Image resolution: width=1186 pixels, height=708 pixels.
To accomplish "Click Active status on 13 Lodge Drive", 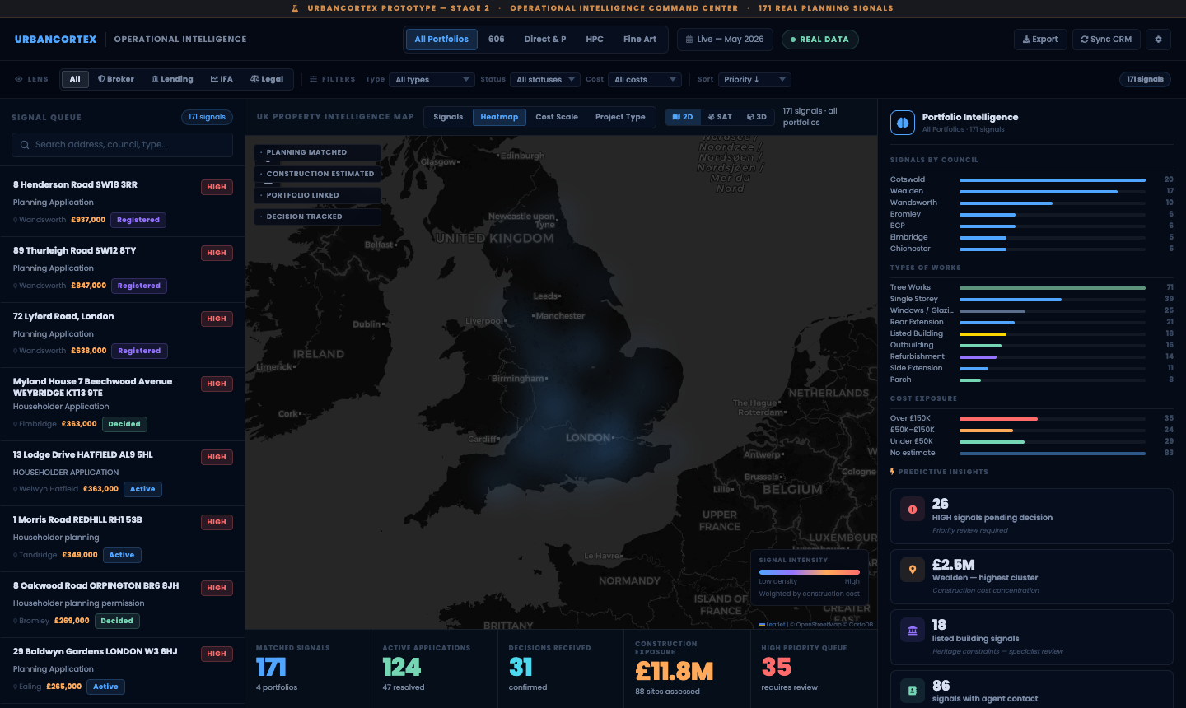I will coord(142,490).
